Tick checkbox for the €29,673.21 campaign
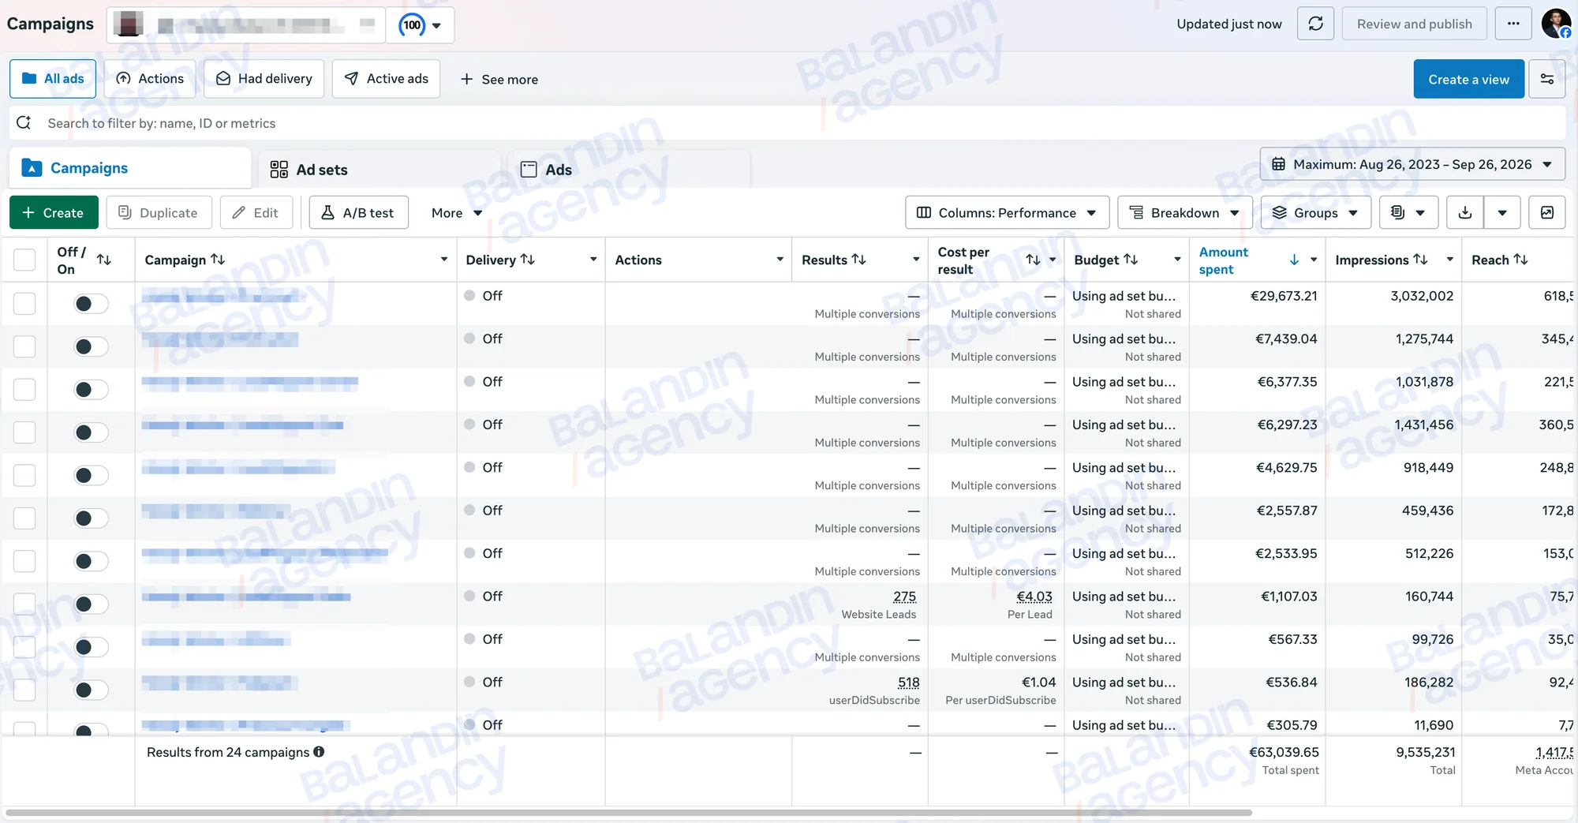This screenshot has width=1578, height=823. click(x=24, y=304)
